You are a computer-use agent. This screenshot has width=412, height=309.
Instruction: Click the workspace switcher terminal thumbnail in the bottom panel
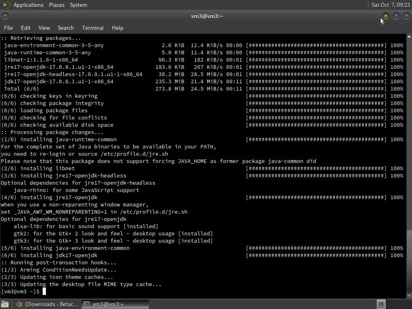[381, 304]
